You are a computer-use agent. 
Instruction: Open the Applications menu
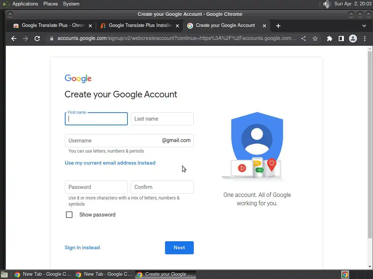tap(25, 4)
